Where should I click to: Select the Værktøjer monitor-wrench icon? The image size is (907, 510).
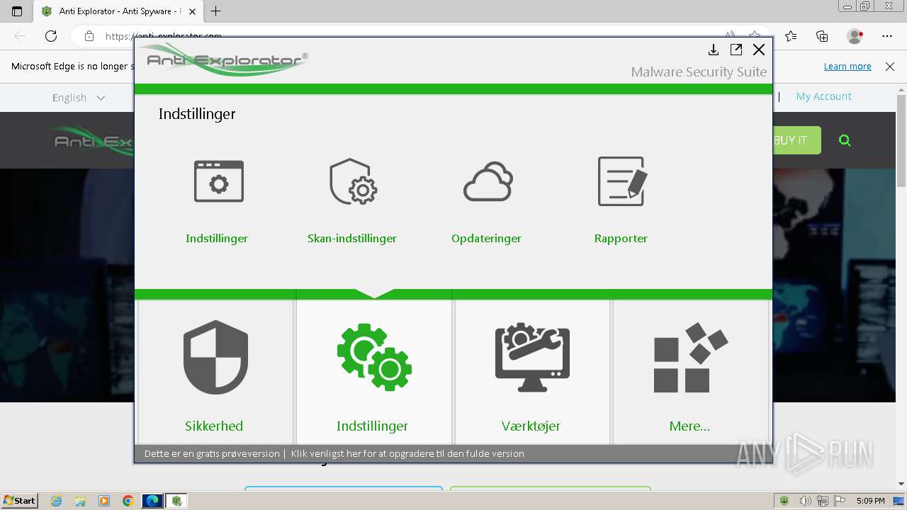(x=532, y=357)
